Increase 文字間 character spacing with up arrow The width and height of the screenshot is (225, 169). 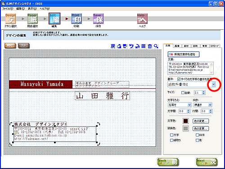(x=189, y=110)
